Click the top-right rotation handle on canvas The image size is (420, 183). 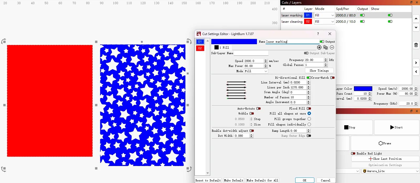tap(189, 41)
